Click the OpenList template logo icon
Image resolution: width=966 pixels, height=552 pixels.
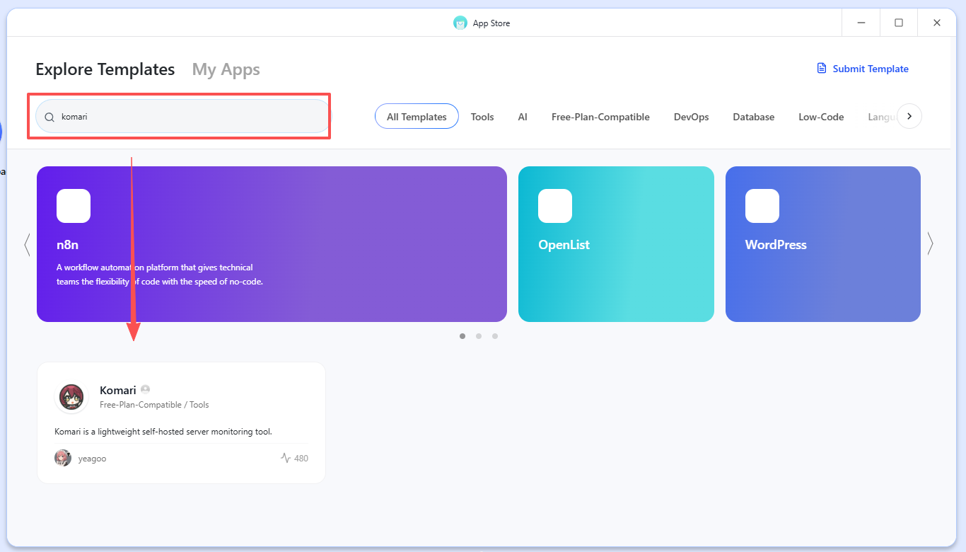point(555,206)
